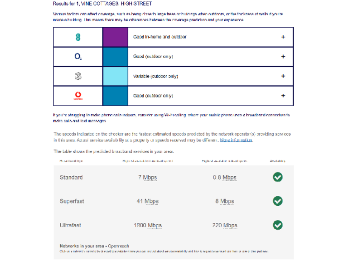Click the Standard broadband availability checkmark
The width and height of the screenshot is (348, 261).
(278, 177)
